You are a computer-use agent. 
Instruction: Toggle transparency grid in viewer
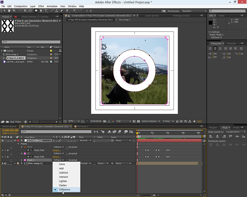139,121
